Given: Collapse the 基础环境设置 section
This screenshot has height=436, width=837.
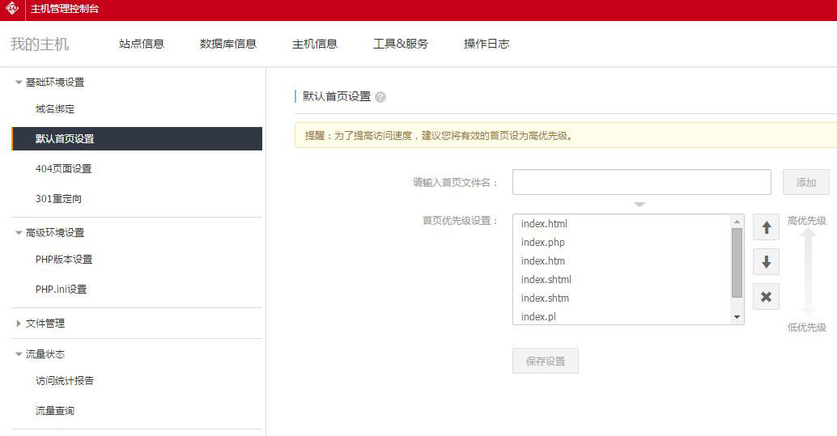Looking at the screenshot, I should 19,83.
